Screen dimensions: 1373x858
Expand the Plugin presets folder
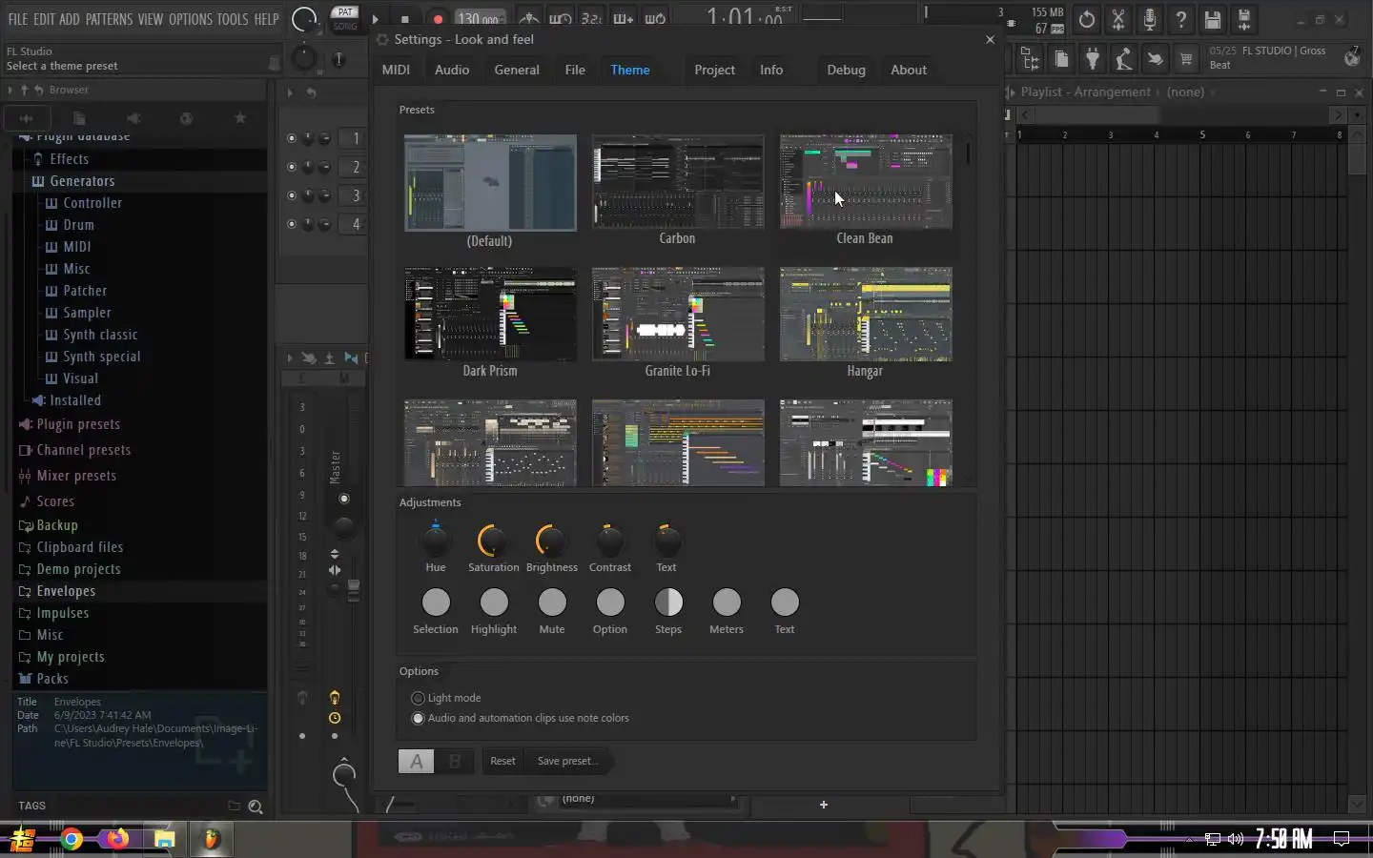78,424
